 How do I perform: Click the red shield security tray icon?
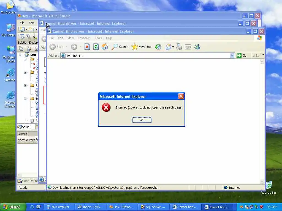point(262,207)
